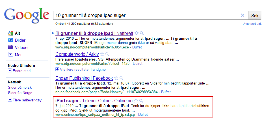Clear the search box with the X icon

[243, 15]
